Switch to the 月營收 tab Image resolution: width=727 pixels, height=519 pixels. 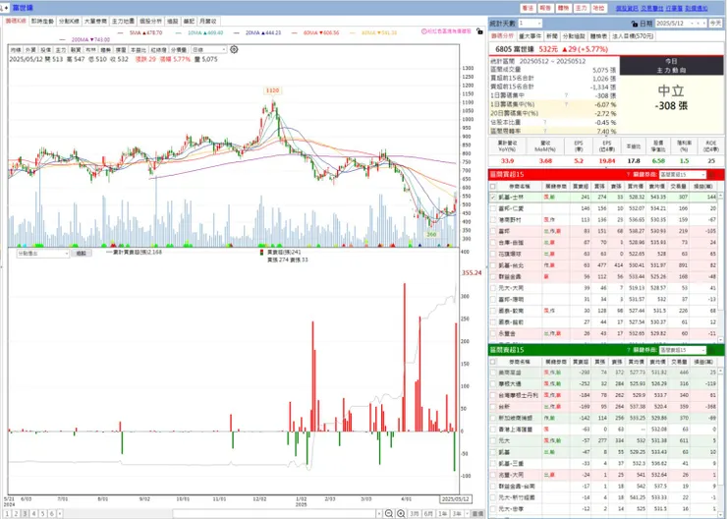(207, 22)
